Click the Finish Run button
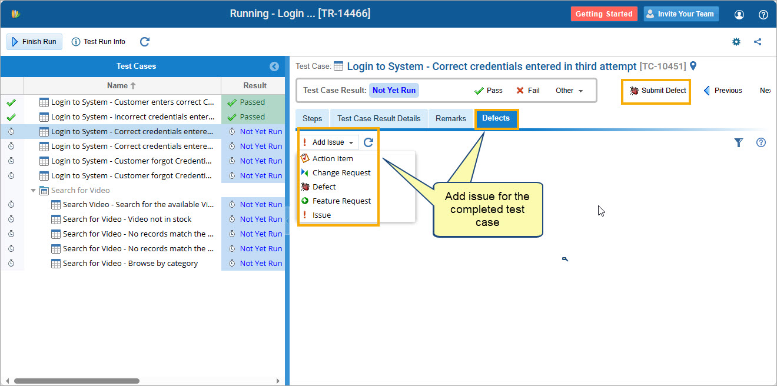777x386 pixels. pos(34,42)
